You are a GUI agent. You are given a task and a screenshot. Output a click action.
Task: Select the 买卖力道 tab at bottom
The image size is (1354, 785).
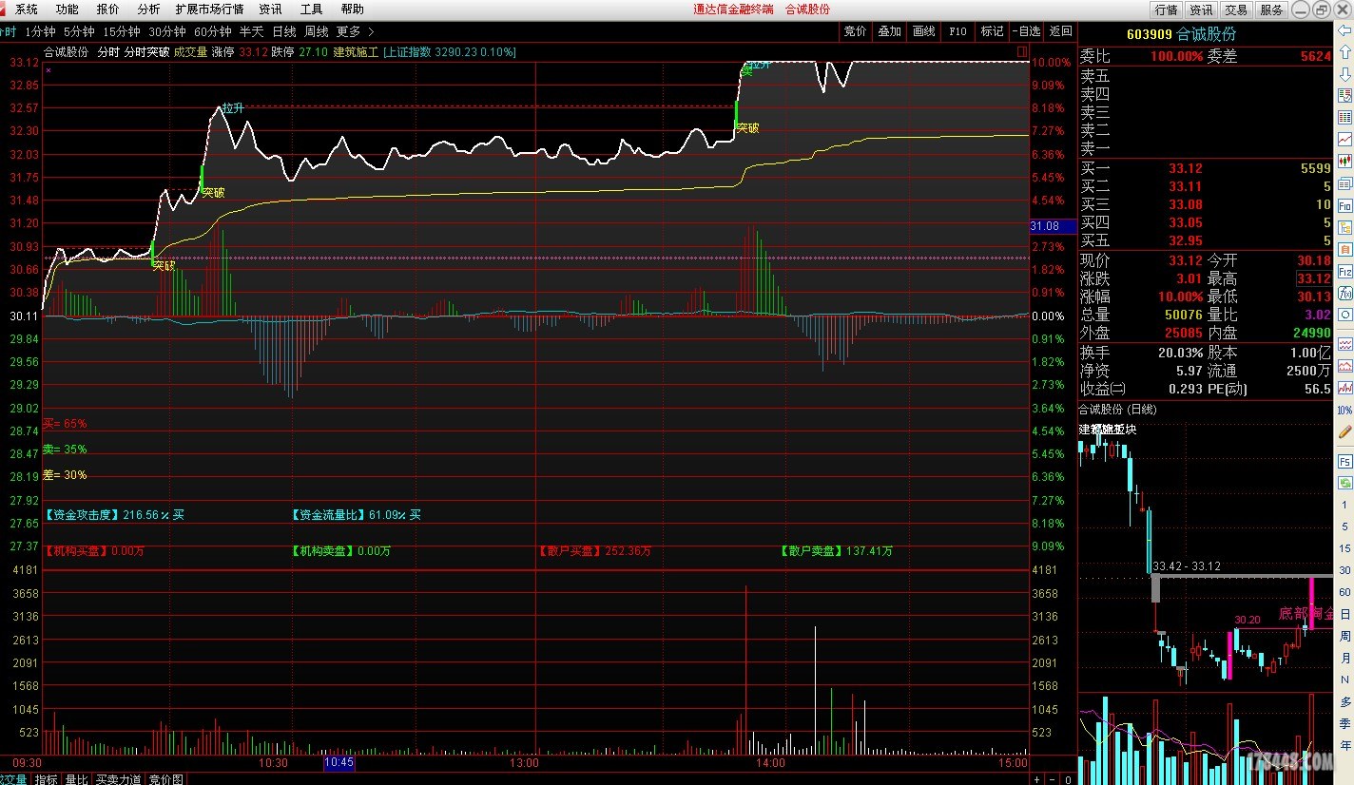tap(119, 779)
